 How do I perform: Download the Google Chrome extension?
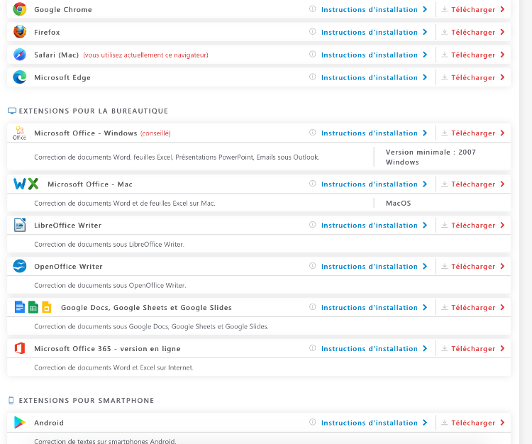[x=473, y=9]
